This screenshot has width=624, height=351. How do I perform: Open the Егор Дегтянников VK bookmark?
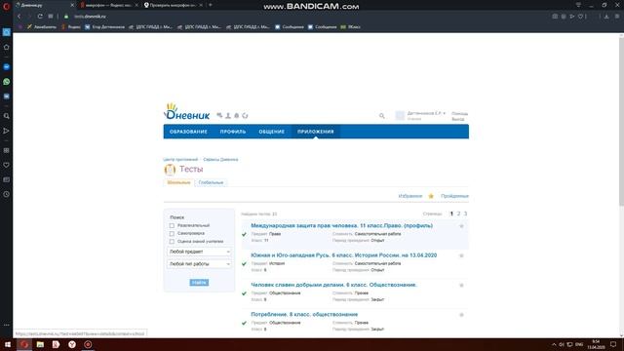point(104,27)
